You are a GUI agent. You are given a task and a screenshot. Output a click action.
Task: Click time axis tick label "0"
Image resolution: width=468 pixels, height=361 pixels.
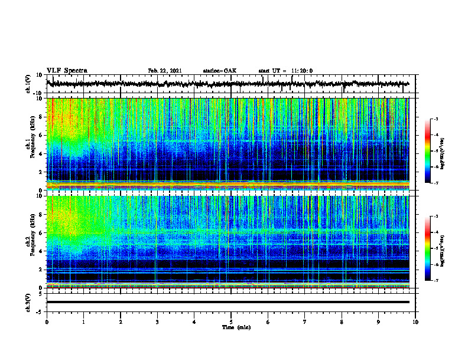(x=47, y=322)
